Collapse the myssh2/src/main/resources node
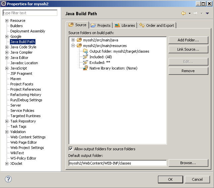 tap(73, 46)
